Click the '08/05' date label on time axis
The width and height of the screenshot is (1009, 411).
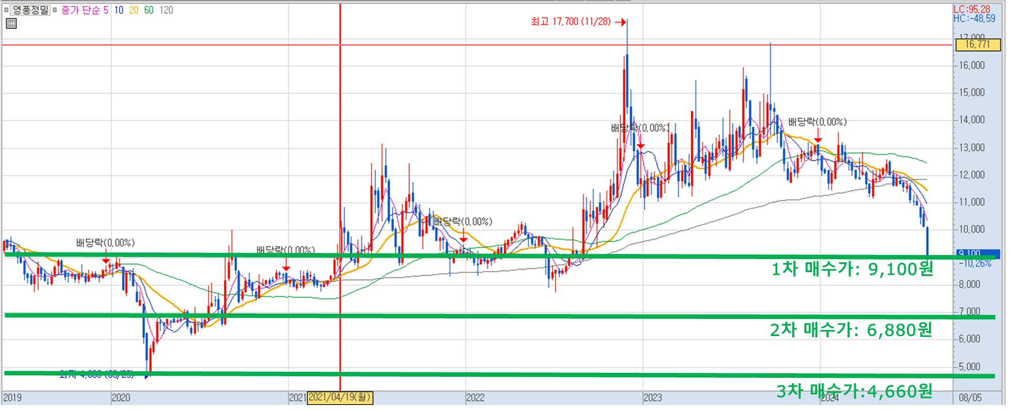[970, 398]
